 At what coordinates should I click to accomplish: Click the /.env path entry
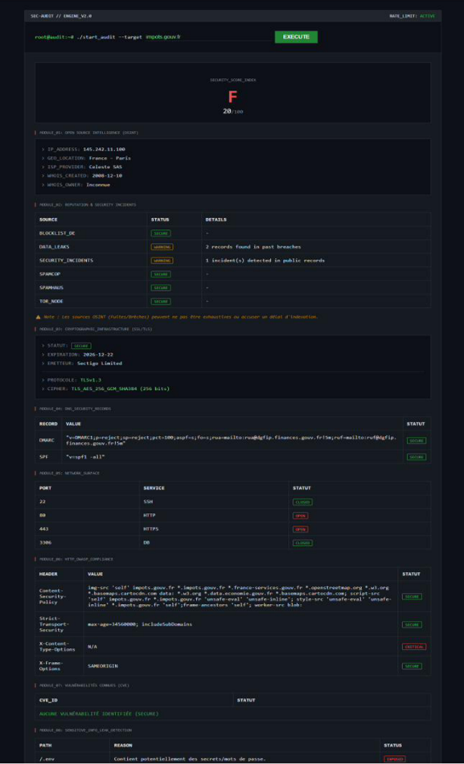point(47,758)
